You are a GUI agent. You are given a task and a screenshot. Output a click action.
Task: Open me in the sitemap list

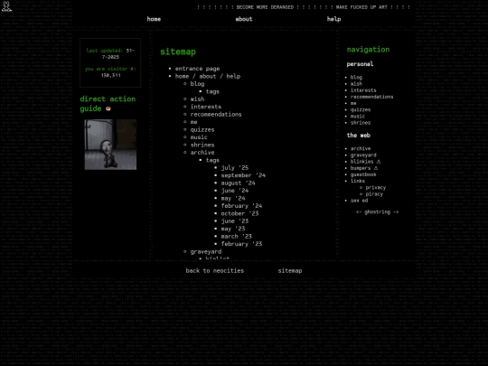tap(194, 122)
